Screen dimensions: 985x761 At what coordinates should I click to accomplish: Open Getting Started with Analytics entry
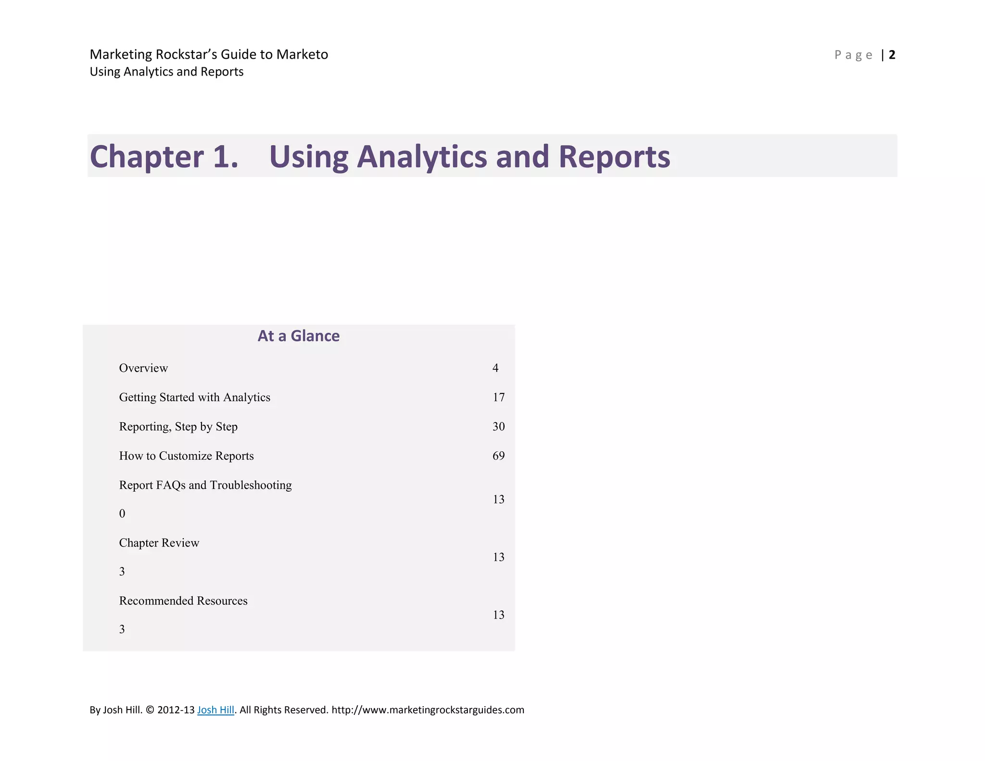(x=194, y=397)
